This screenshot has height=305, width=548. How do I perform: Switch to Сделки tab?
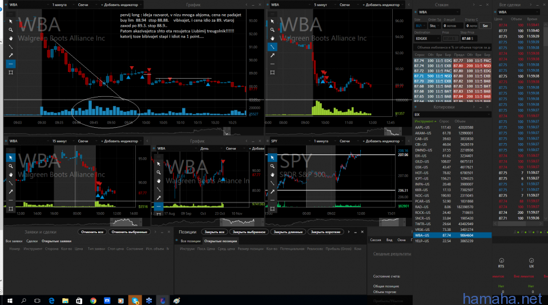(x=32, y=241)
